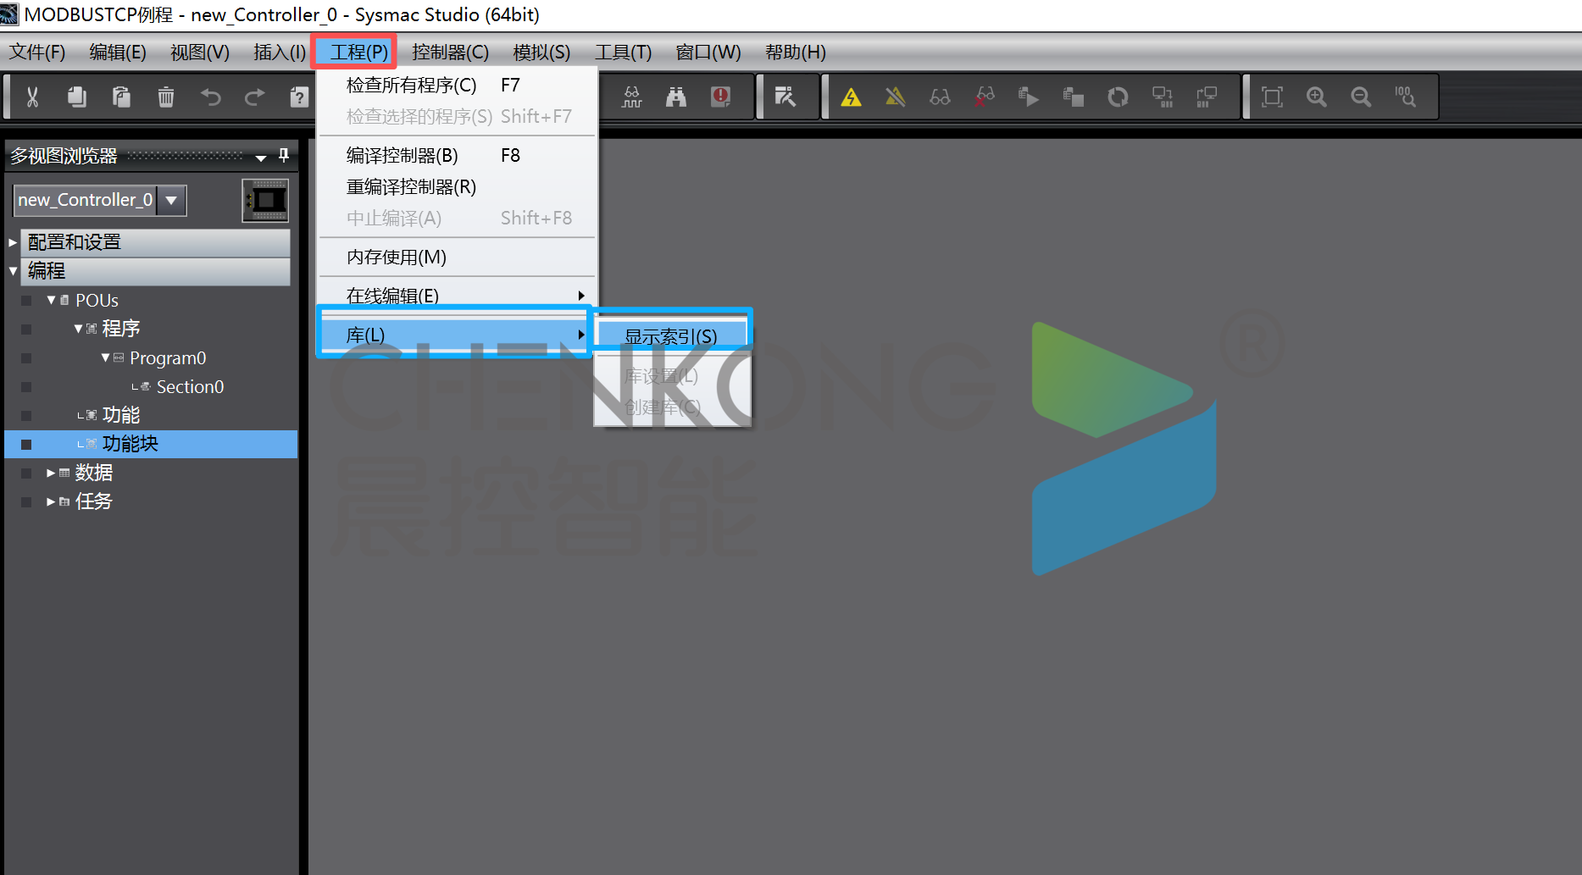This screenshot has width=1582, height=875.
Task: Click the hammer build icon
Action: click(x=785, y=97)
